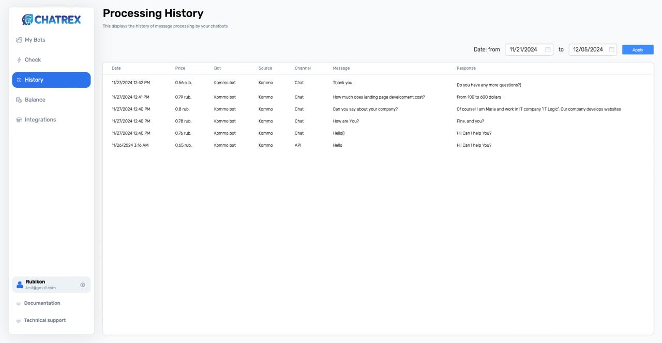Click the test@gmail.com email text
Image resolution: width=662 pixels, height=343 pixels.
(x=41, y=288)
